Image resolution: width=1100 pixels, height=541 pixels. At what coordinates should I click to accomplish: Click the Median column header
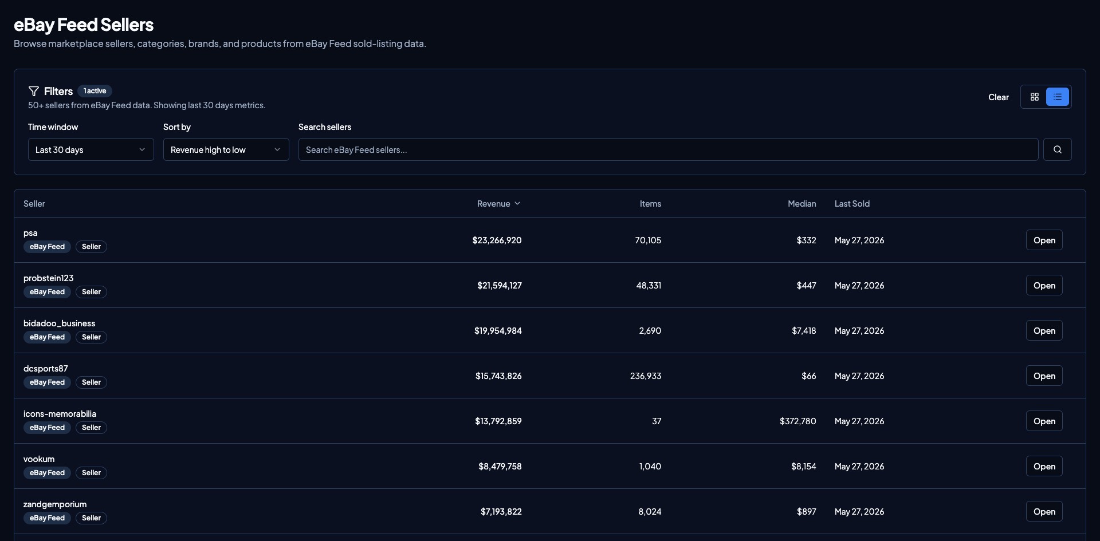[802, 204]
